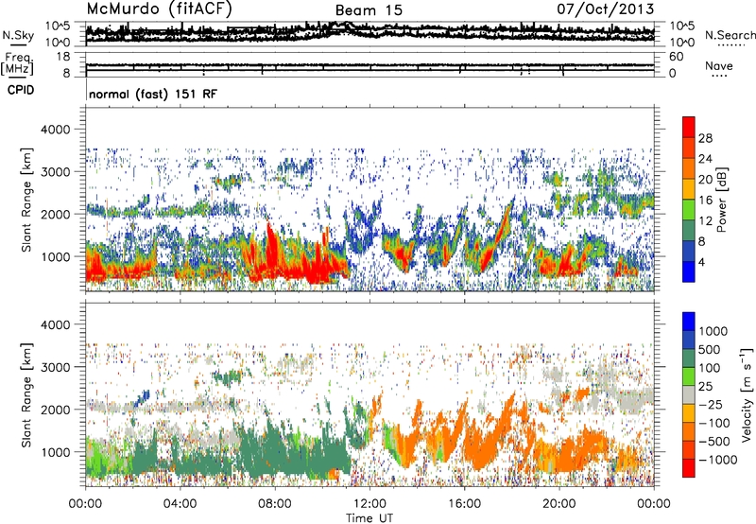Viewport: 756px width, 524px height.
Task: Click the -1000 tick on velocity colorbar
Action: [x=718, y=460]
